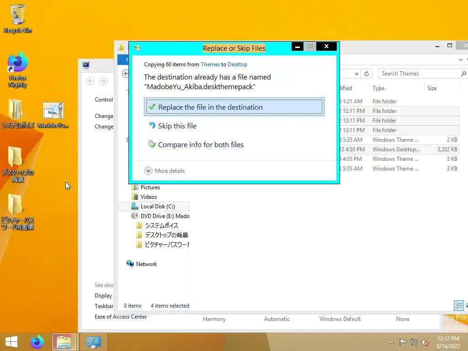468x351 pixels.
Task: Open Action Center flag icon
Action: pyautogui.click(x=403, y=342)
